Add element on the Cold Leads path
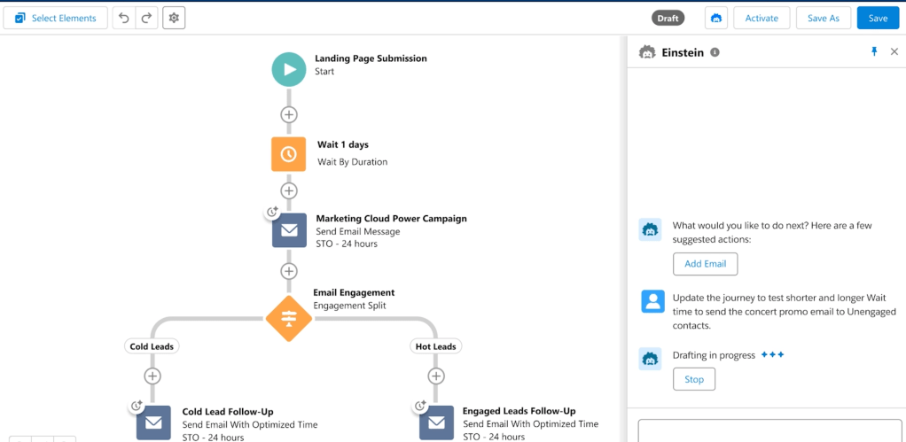 coord(152,376)
